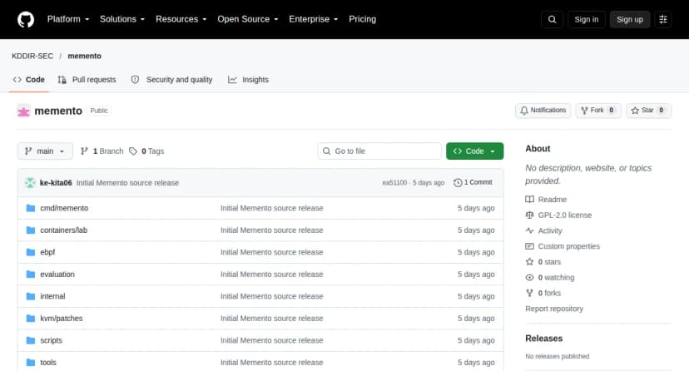Click the Sign up button
Screen dimensions: 689x371
tap(630, 19)
